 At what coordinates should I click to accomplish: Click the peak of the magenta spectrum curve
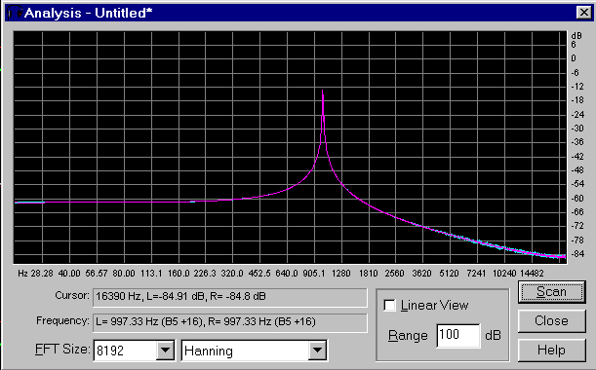pyautogui.click(x=323, y=92)
